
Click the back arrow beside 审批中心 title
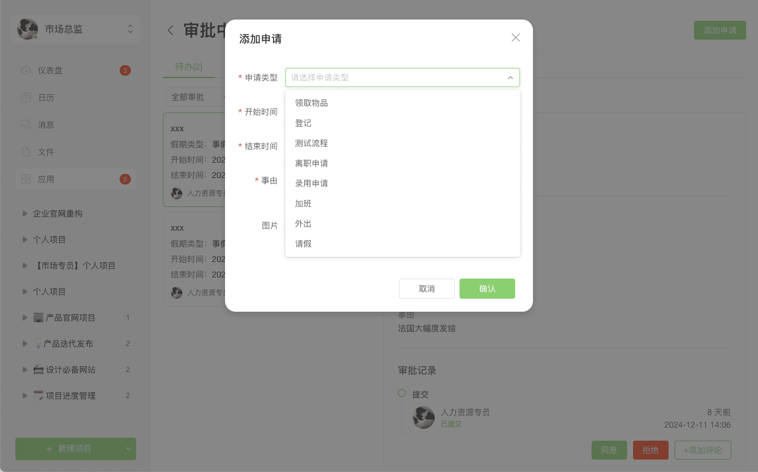(171, 31)
